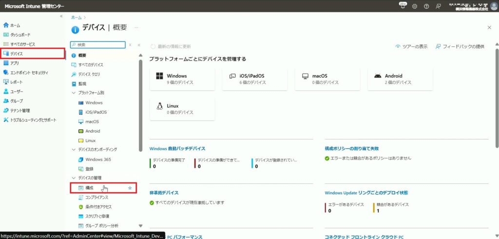Open the Android platform card
Screen dimensions: 499x239
[400, 79]
